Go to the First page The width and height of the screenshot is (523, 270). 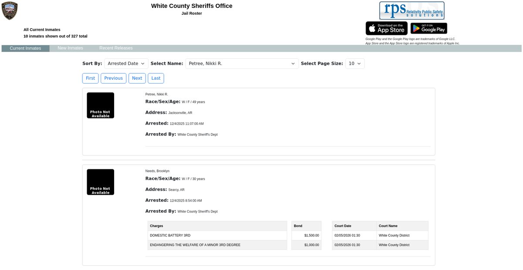[90, 78]
